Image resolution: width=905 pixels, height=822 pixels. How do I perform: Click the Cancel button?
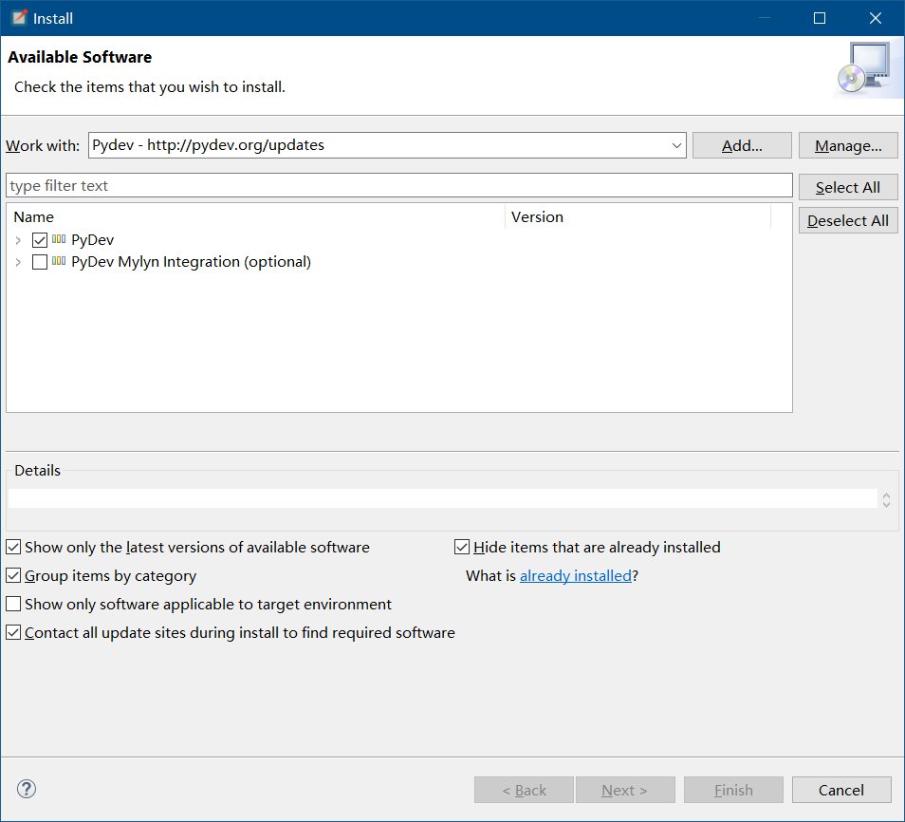[841, 790]
